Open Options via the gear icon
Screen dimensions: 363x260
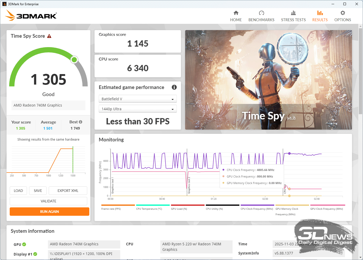[x=343, y=13]
